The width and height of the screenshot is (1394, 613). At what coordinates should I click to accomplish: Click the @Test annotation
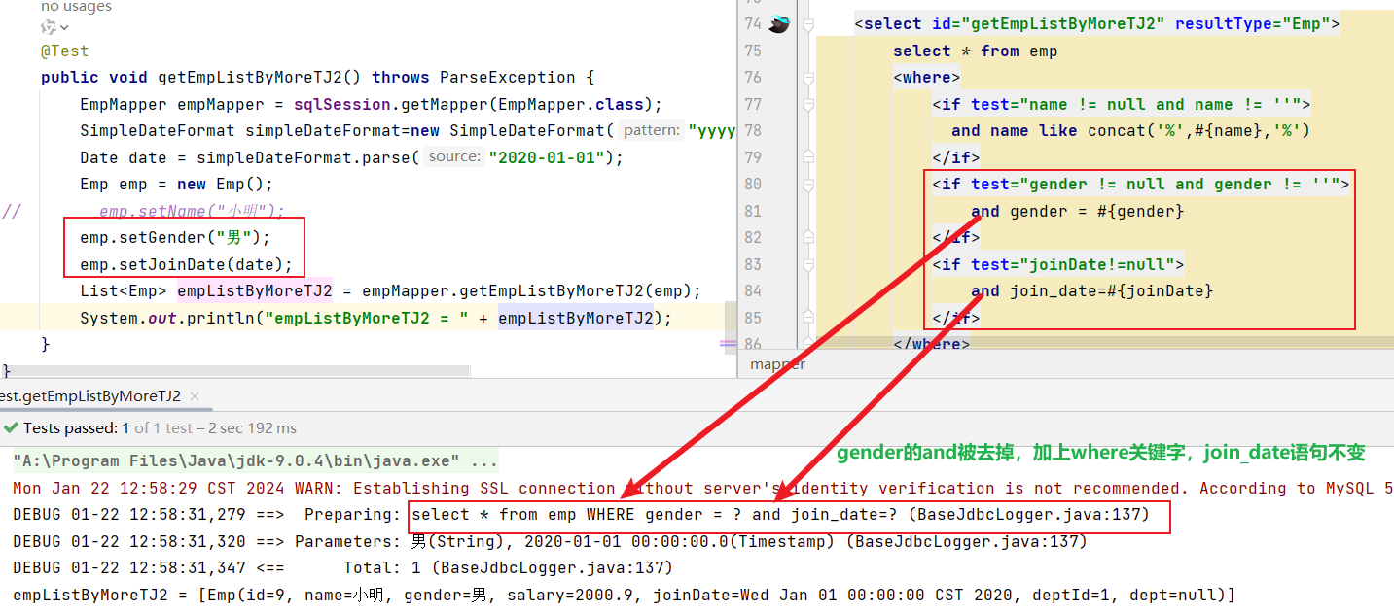tap(62, 51)
